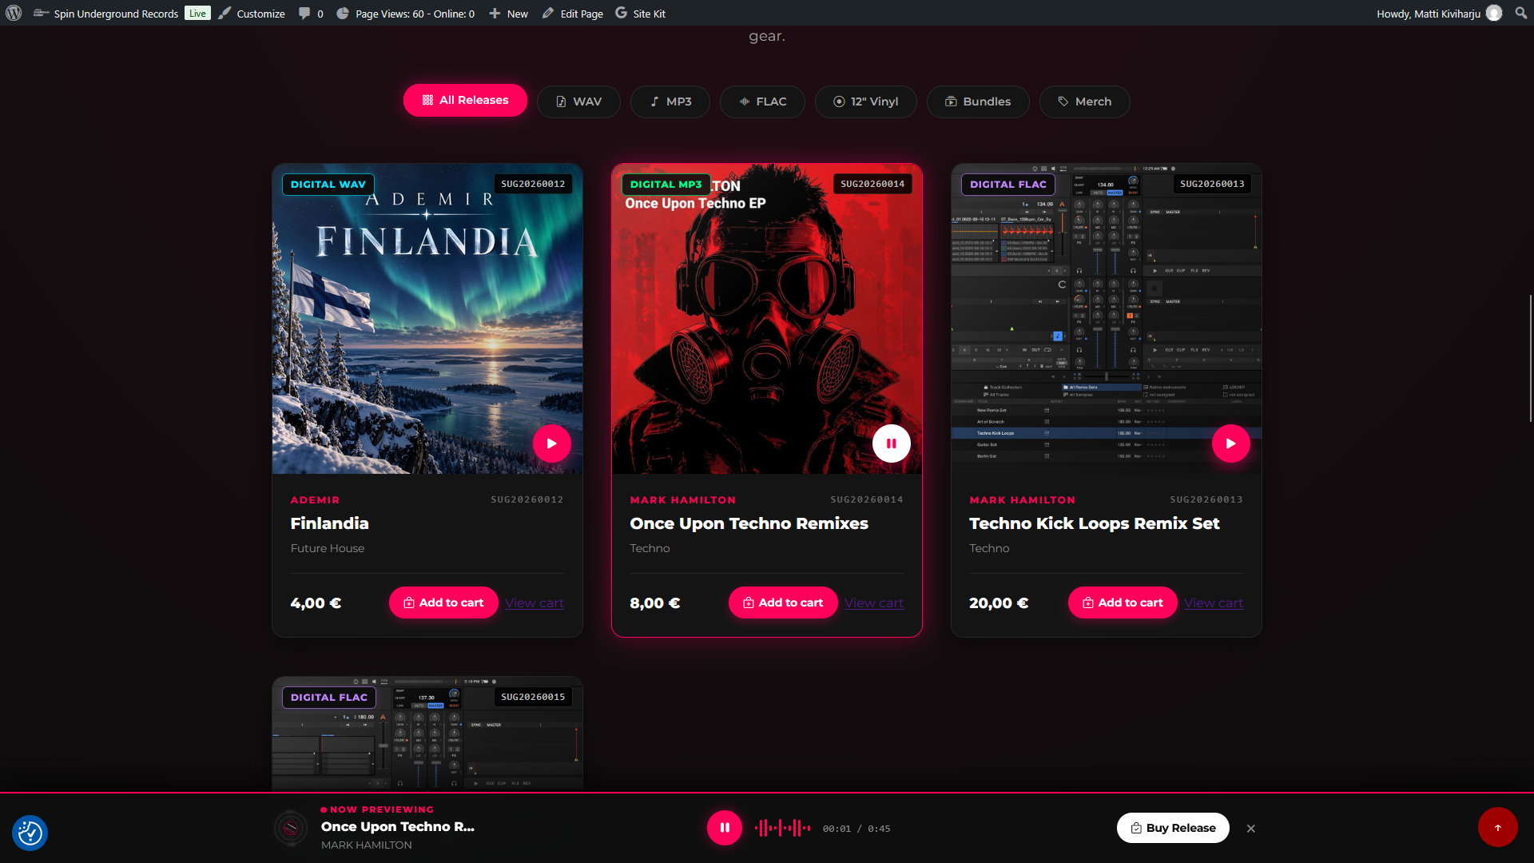Open Once Upon Techno gas mask cover

(x=767, y=319)
